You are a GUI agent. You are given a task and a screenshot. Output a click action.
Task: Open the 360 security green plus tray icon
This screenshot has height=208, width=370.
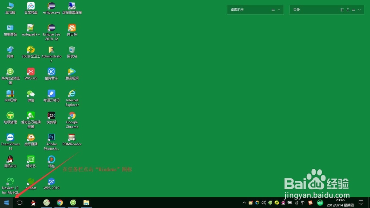[x=277, y=202]
